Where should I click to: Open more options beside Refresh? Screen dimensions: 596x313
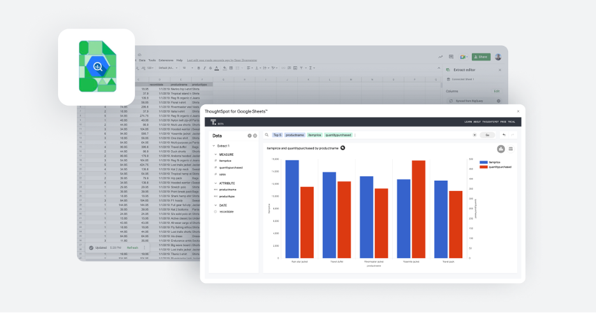point(144,247)
